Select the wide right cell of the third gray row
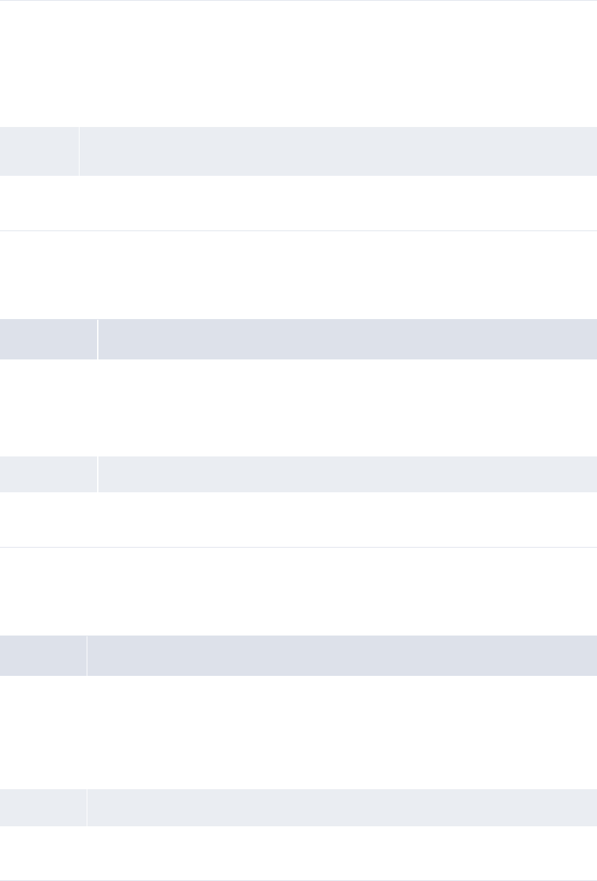This screenshot has height=881, width=597. (x=347, y=474)
